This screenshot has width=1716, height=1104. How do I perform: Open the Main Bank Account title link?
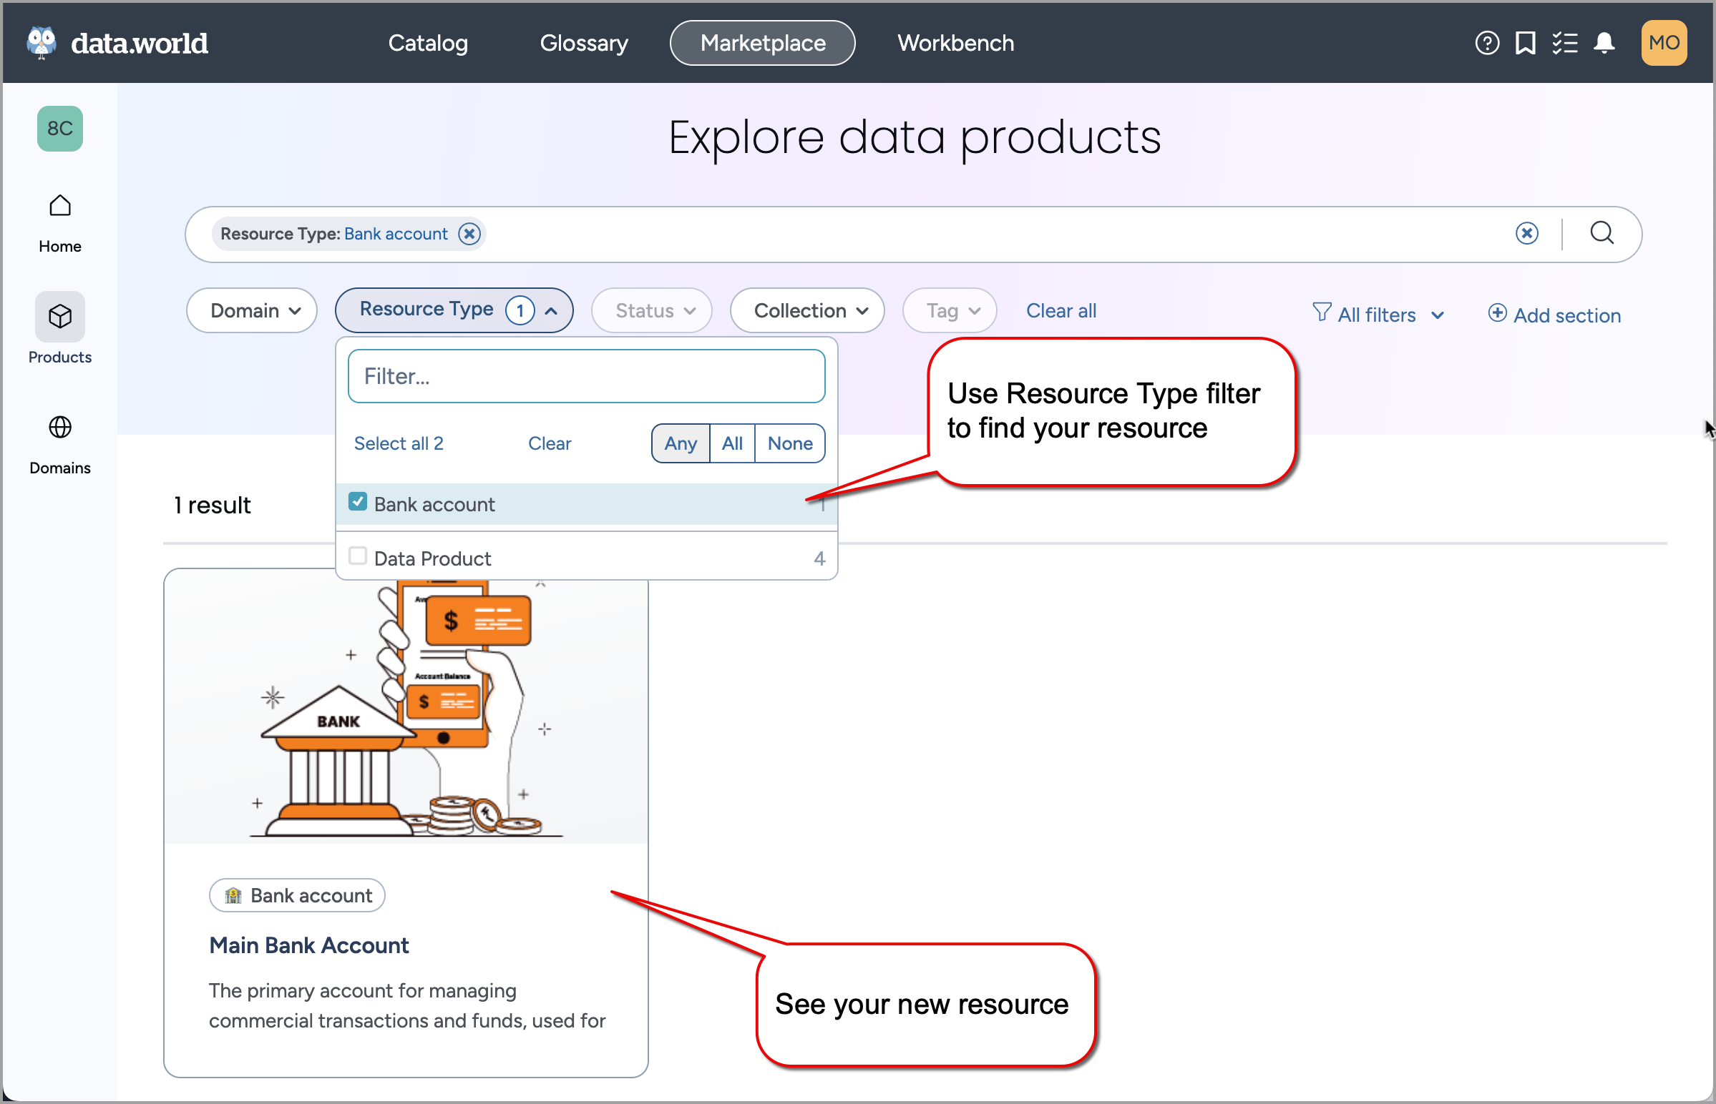click(309, 945)
